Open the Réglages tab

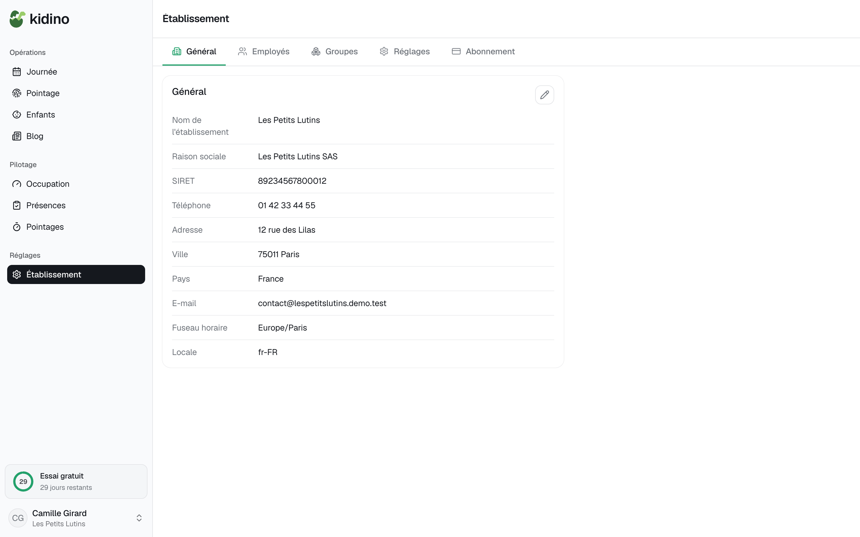click(x=405, y=52)
